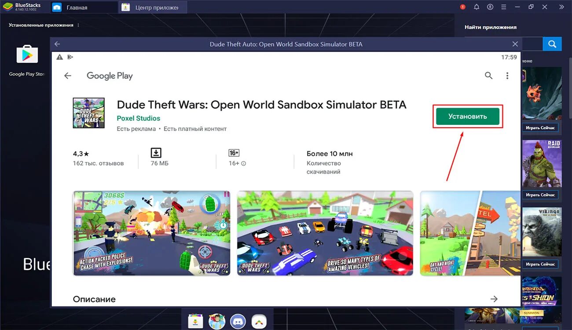Viewport: 572px width, 330px height.
Task: Click Играть Сейчас under Vikings game
Action: tap(541, 264)
